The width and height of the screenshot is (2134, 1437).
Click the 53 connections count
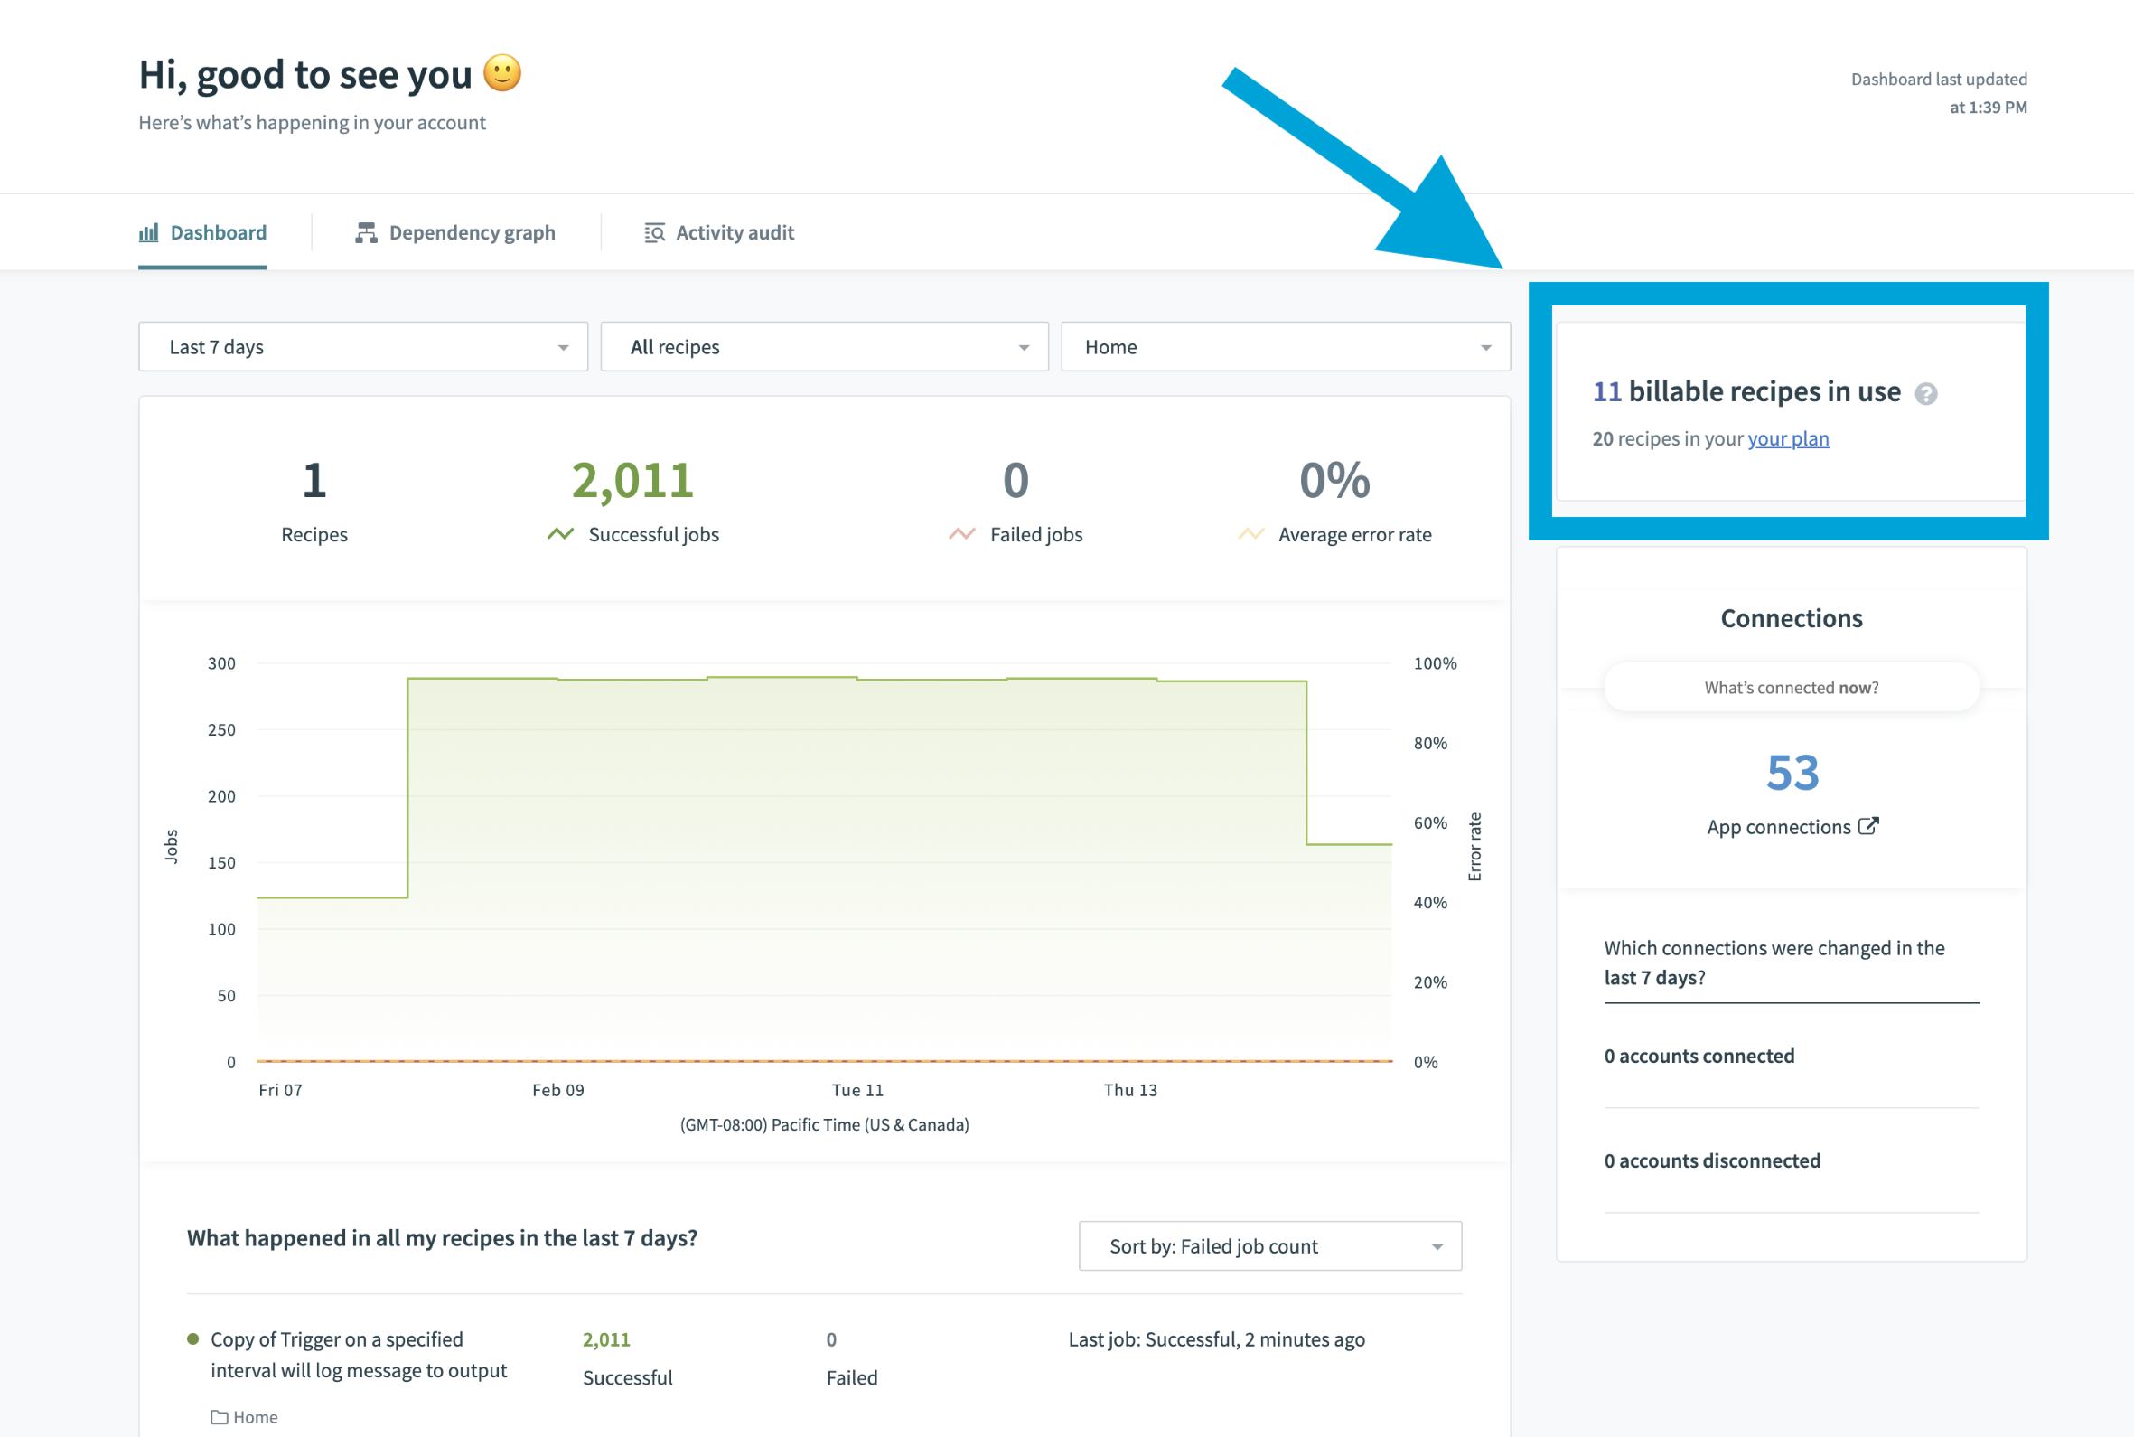pos(1792,773)
